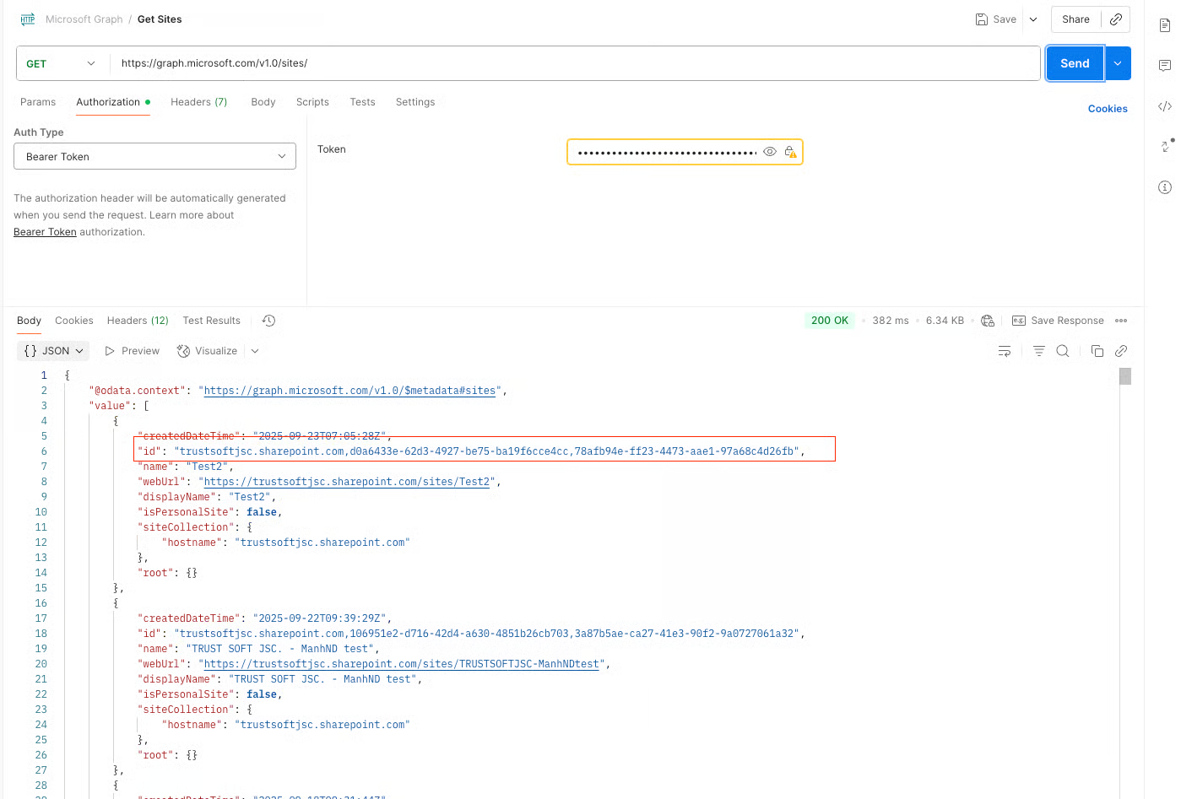Switch to the Headers (7) request tab

pyautogui.click(x=198, y=102)
